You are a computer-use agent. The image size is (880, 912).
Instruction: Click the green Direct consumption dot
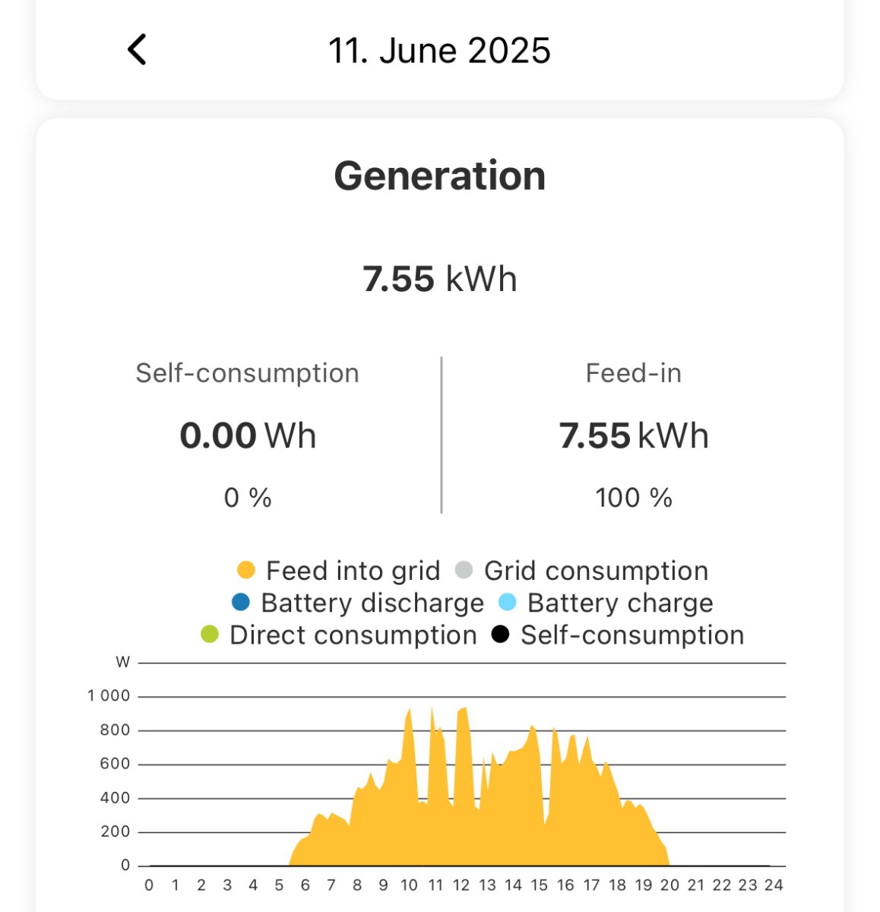coord(209,634)
